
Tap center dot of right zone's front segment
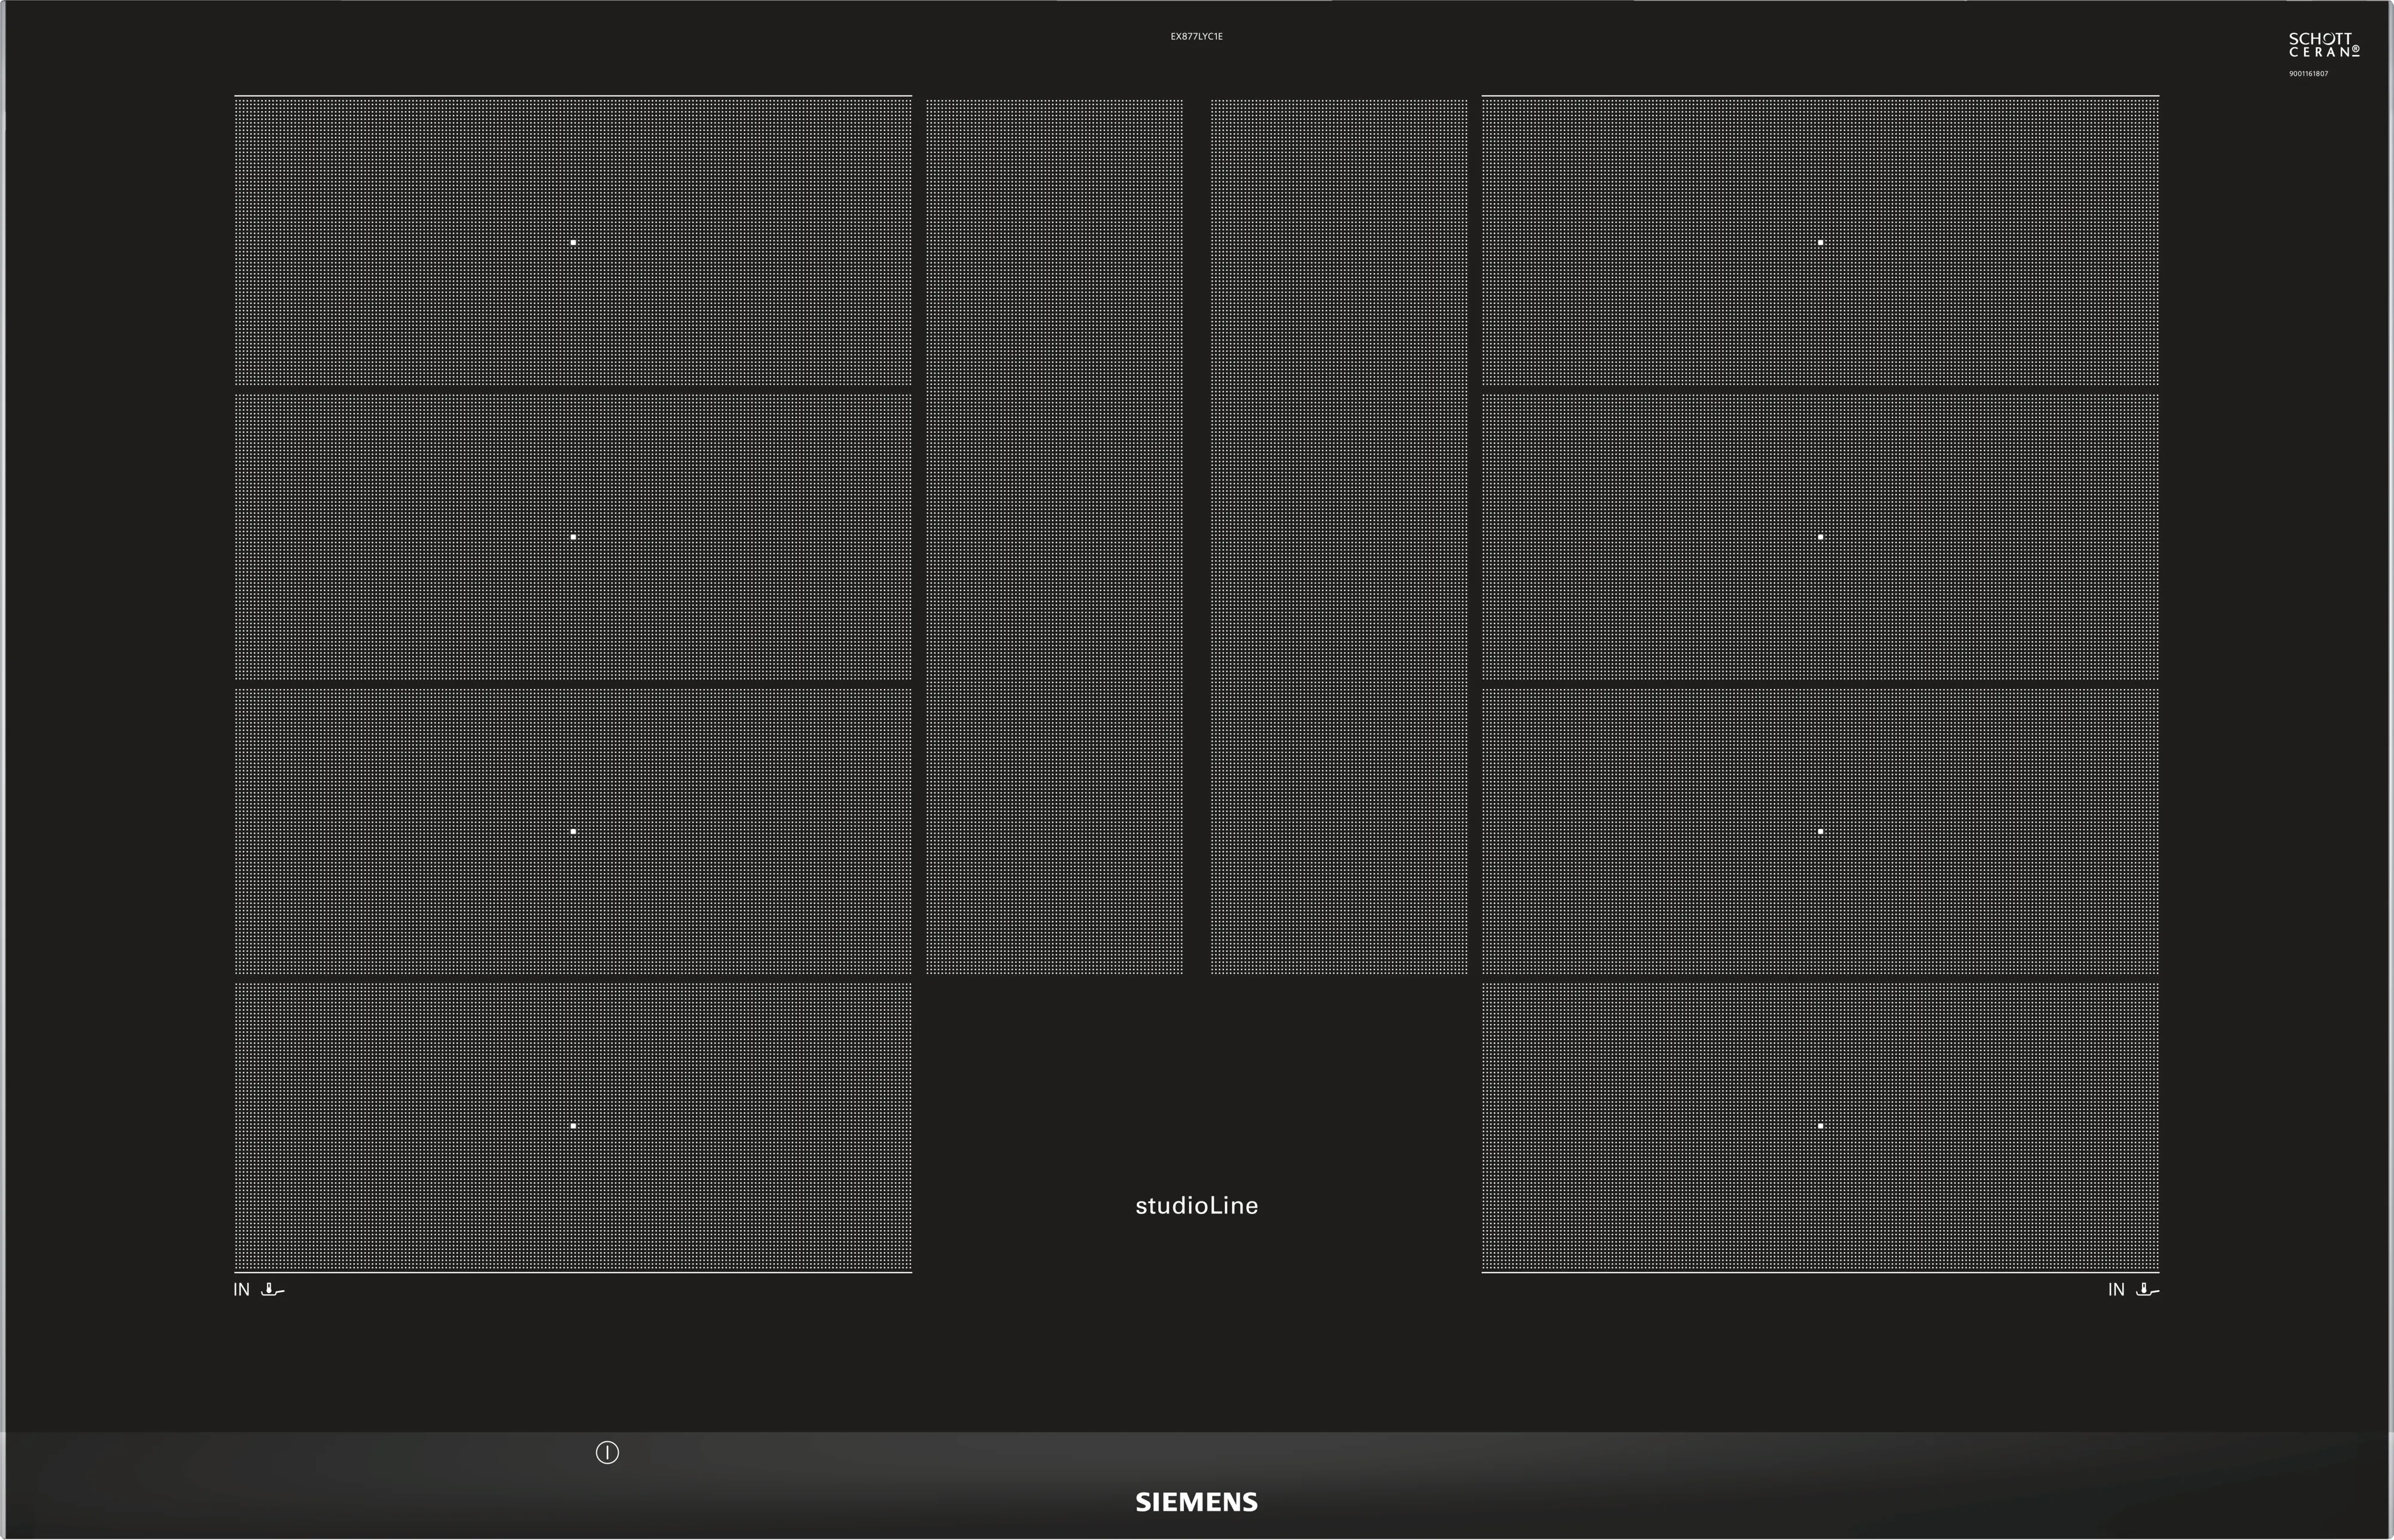(x=1820, y=1126)
